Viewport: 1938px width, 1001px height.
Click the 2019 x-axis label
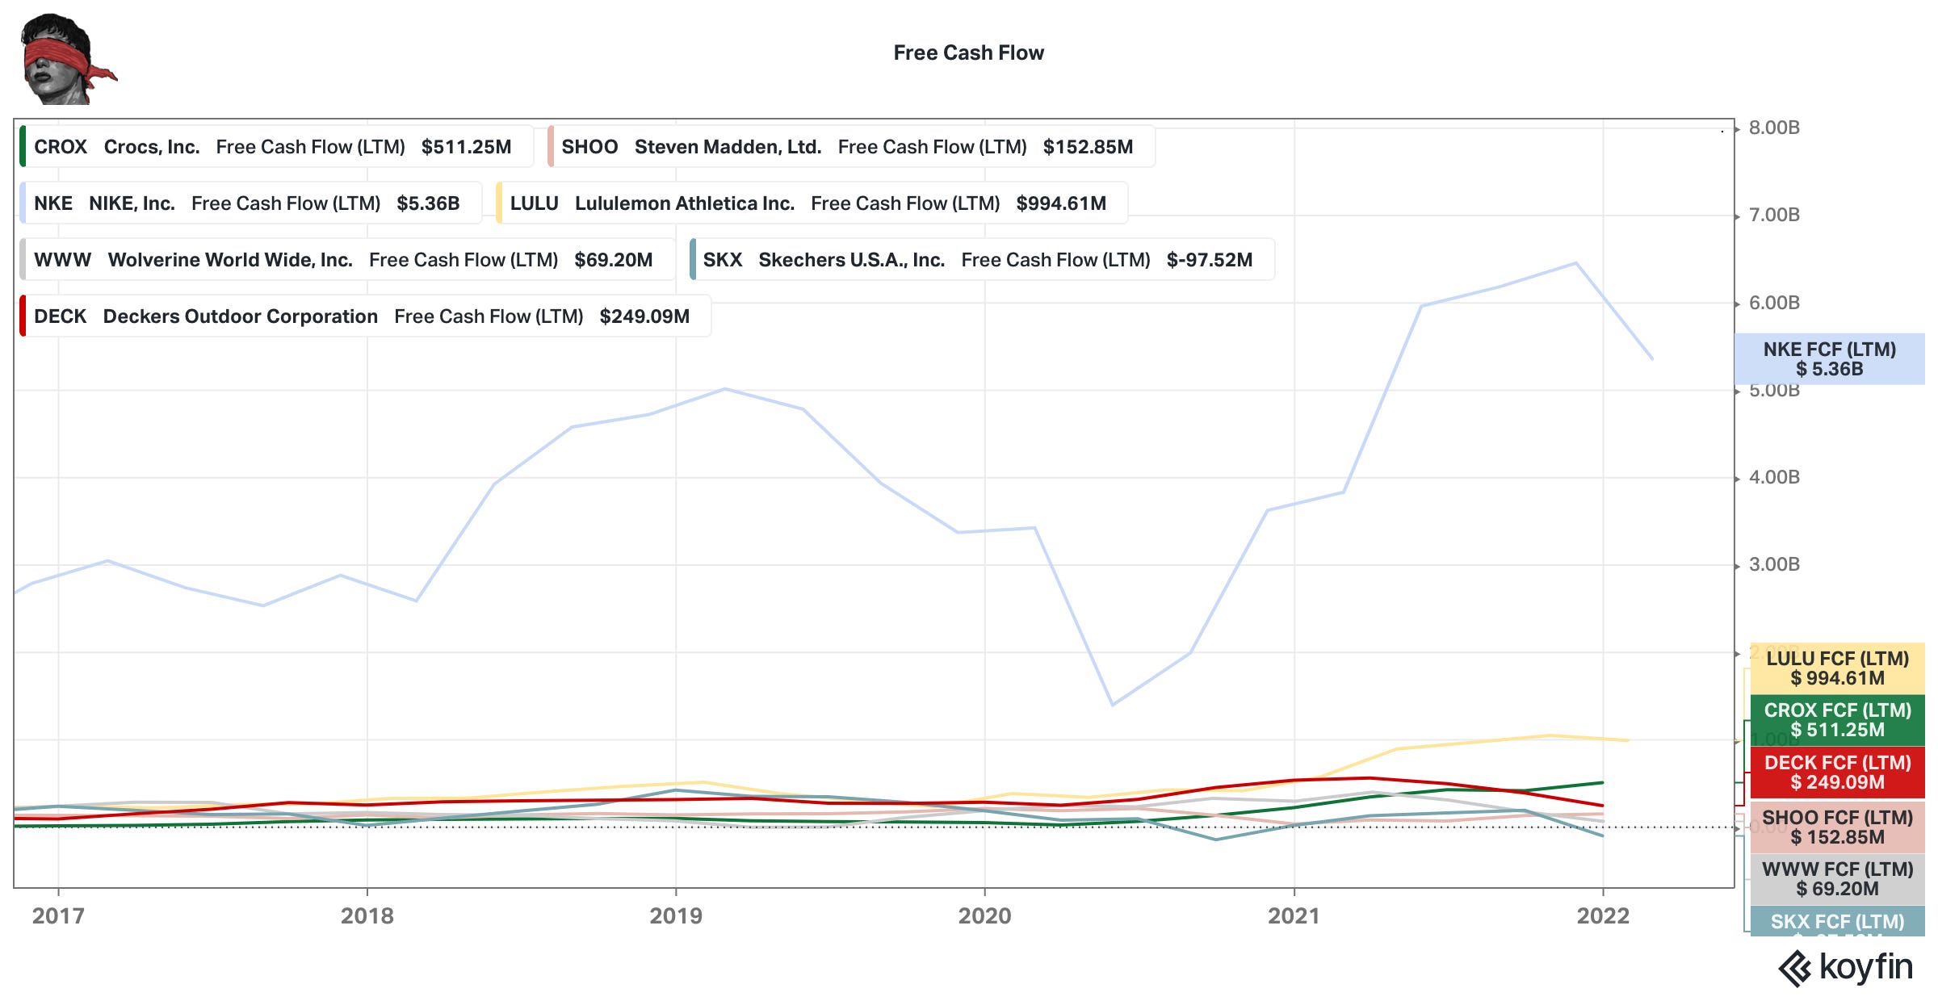676,916
